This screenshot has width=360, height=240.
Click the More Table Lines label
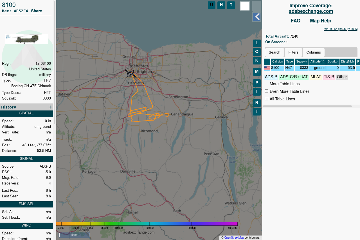[285, 84]
